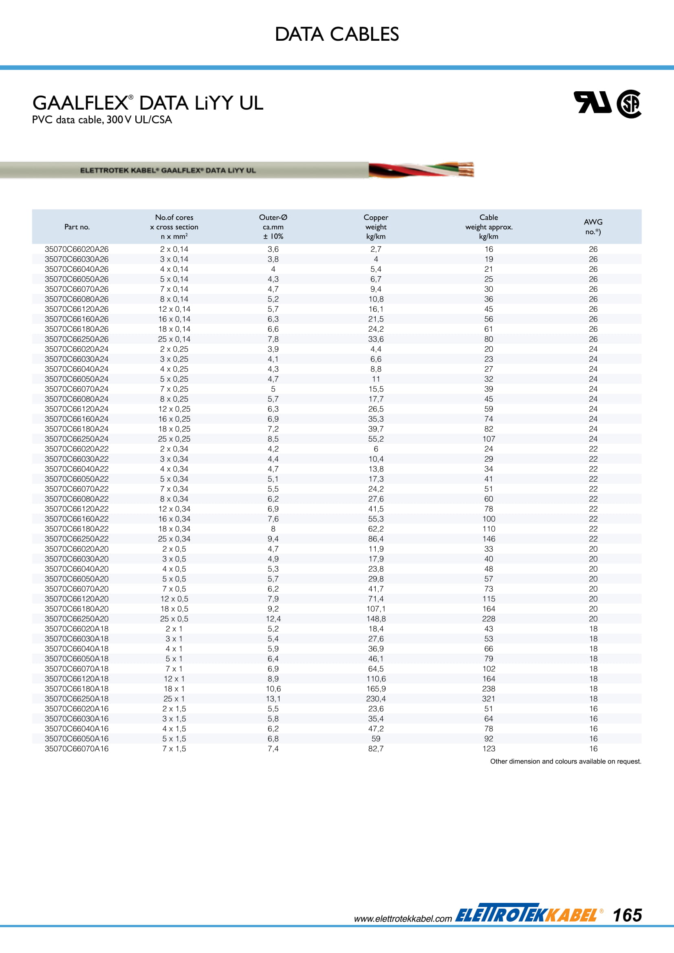This screenshot has width=674, height=953.
Task: Click the Part no. column header
Action: [x=77, y=227]
